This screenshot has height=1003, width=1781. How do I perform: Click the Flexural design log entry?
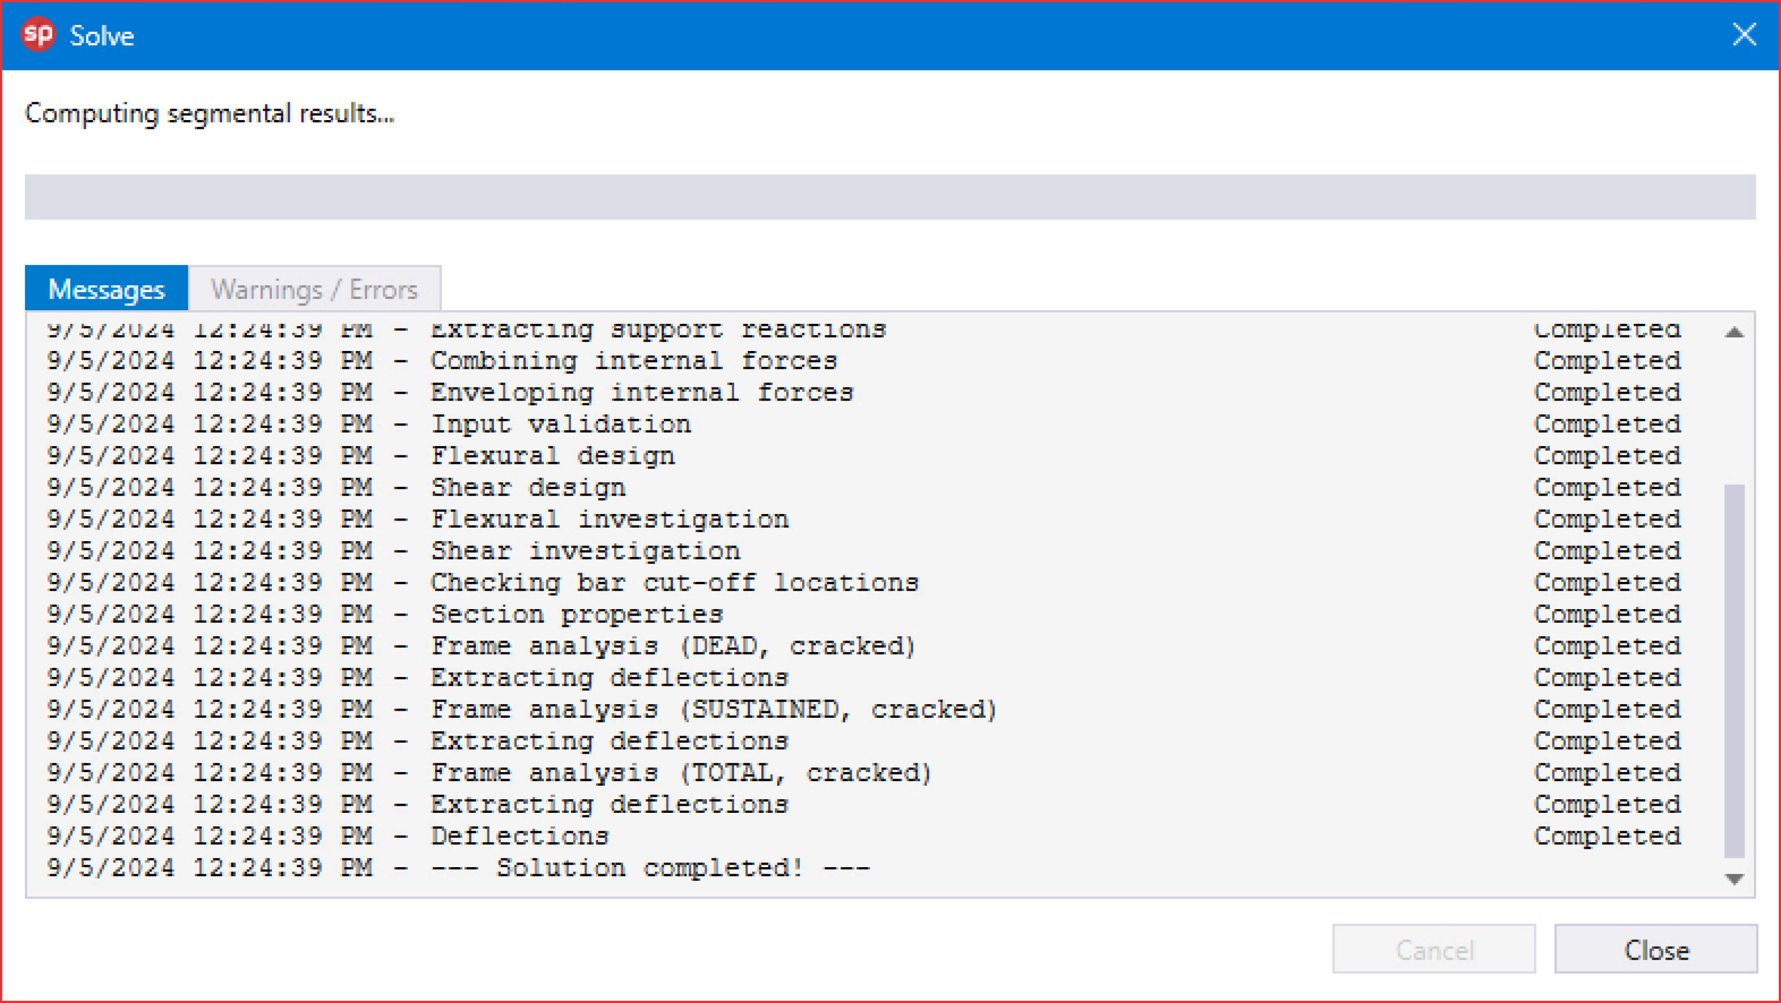[553, 456]
